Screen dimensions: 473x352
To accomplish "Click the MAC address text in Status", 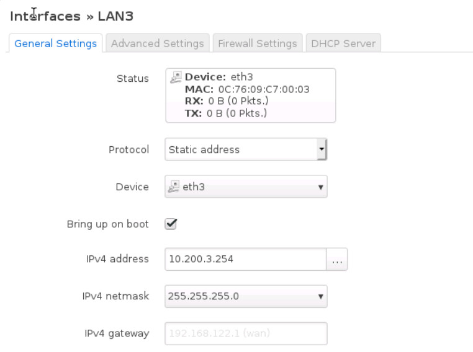I will [247, 89].
